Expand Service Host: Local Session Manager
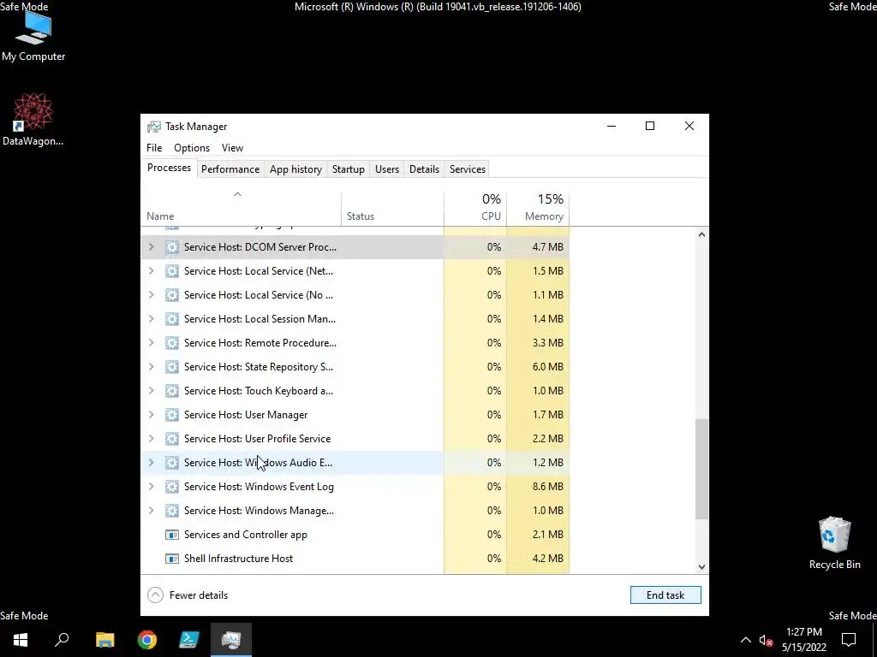This screenshot has height=657, width=877. [x=151, y=319]
